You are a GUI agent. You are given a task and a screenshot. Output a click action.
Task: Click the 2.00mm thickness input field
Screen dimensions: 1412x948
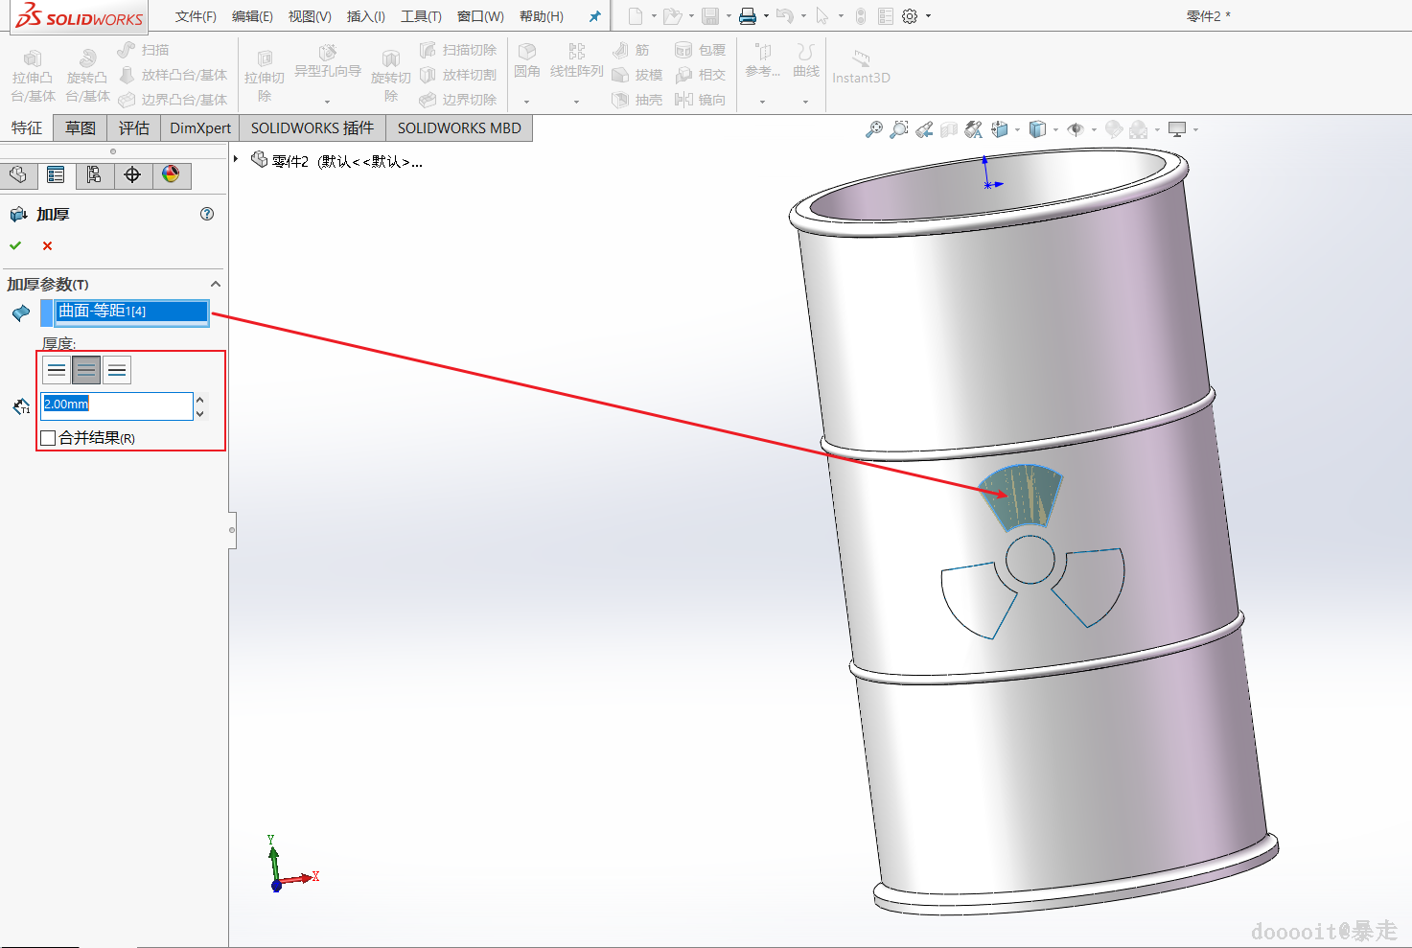pyautogui.click(x=117, y=405)
